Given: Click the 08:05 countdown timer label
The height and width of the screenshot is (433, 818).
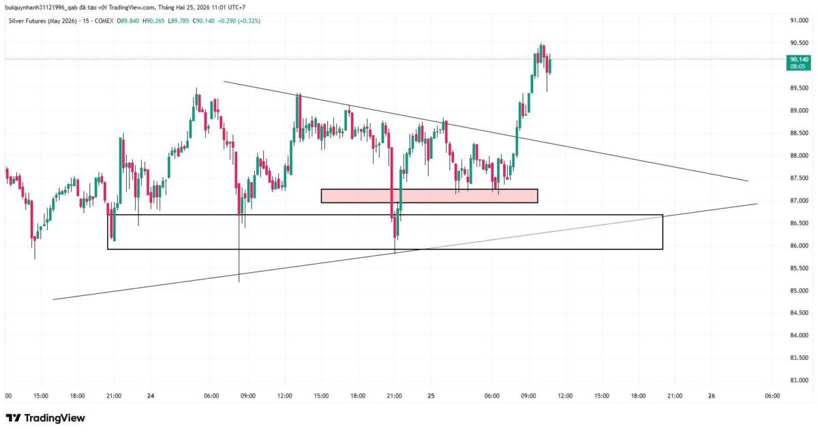Looking at the screenshot, I should [x=798, y=67].
